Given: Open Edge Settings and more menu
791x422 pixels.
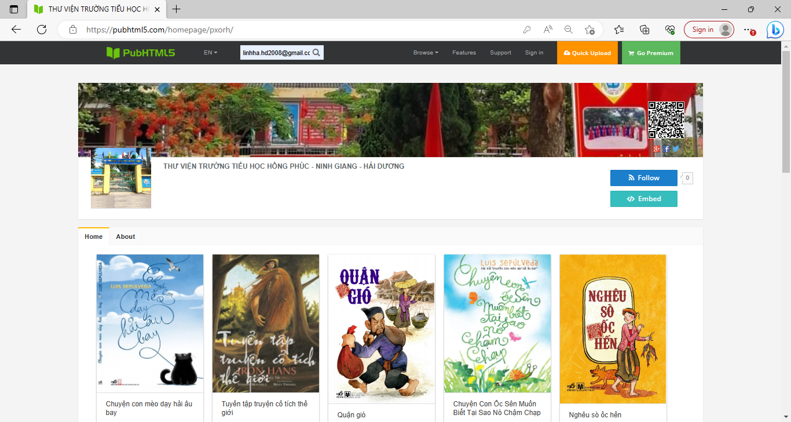Looking at the screenshot, I should tap(749, 30).
